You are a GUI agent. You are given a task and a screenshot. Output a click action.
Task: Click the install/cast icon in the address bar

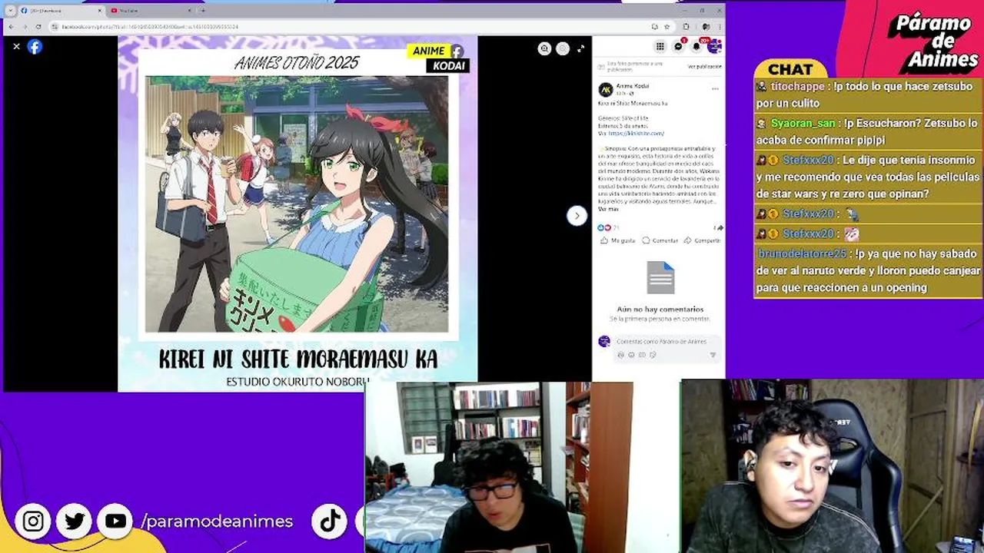pos(654,26)
